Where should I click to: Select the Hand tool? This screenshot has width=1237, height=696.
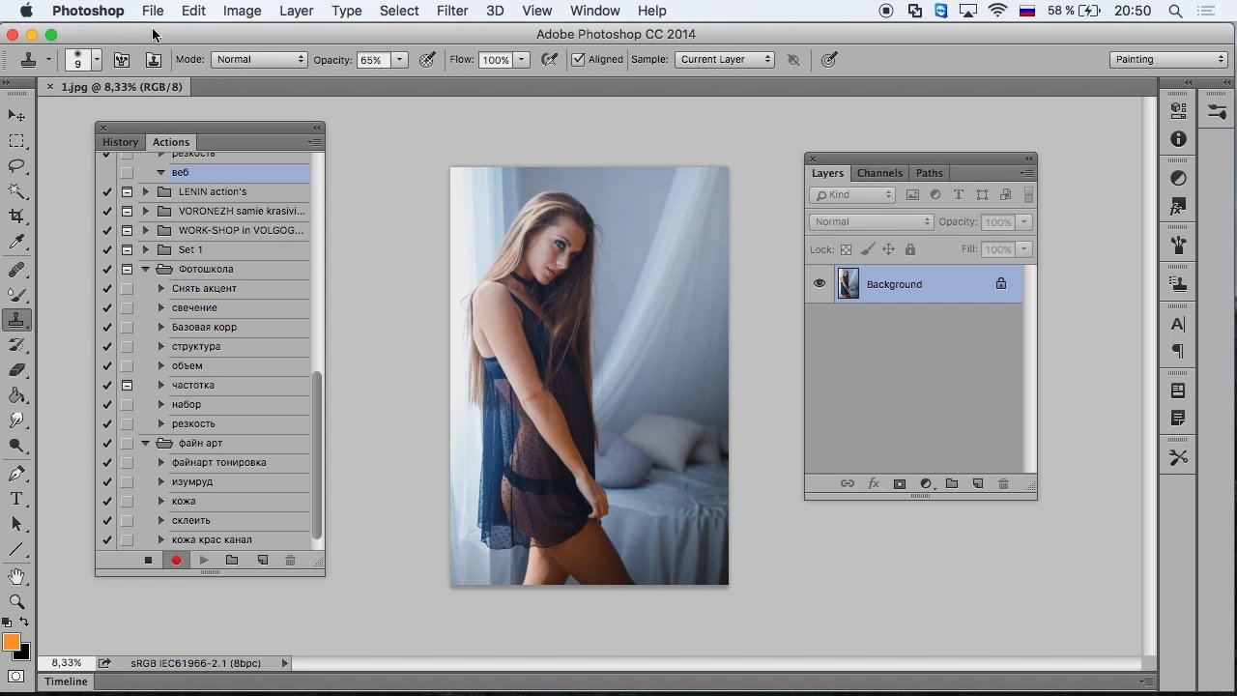click(16, 577)
